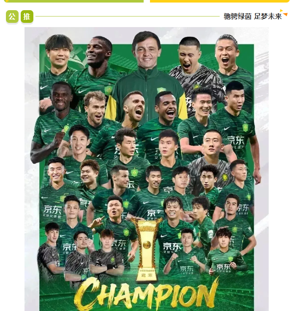Click the large white 京东 logo at poster's left edge

[52, 212]
